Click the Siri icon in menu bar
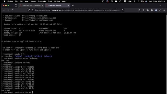The width and height of the screenshot is (167, 94). coord(146,1)
